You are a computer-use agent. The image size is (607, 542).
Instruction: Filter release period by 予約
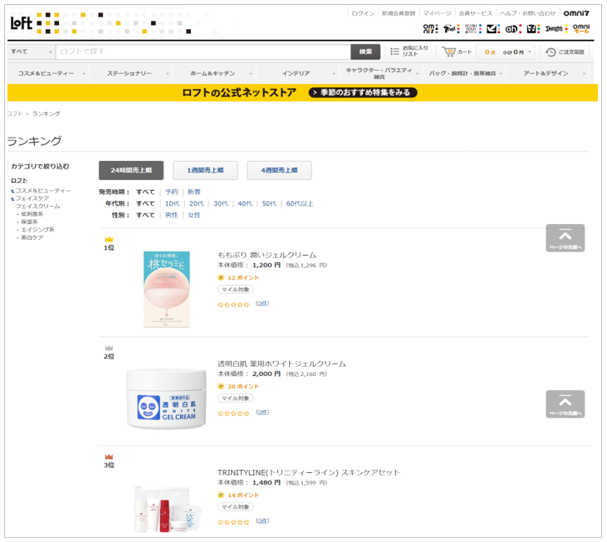click(x=172, y=192)
